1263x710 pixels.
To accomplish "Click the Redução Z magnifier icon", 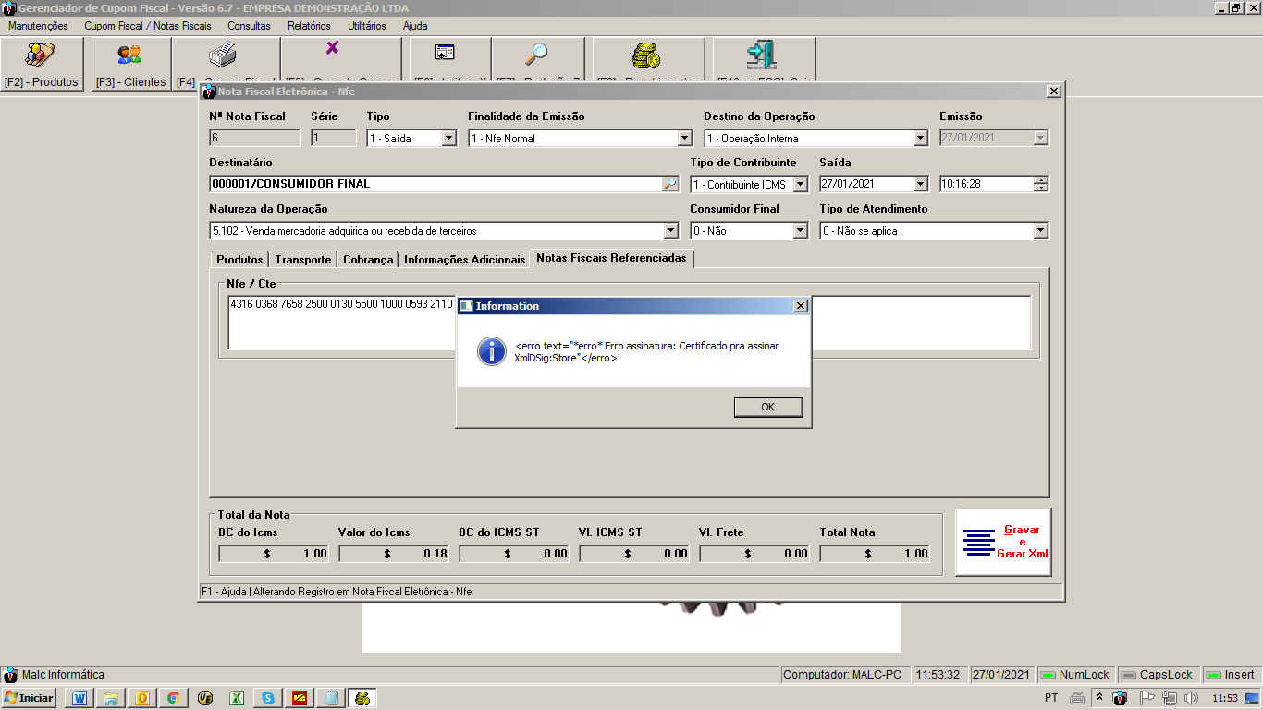I will (536, 55).
